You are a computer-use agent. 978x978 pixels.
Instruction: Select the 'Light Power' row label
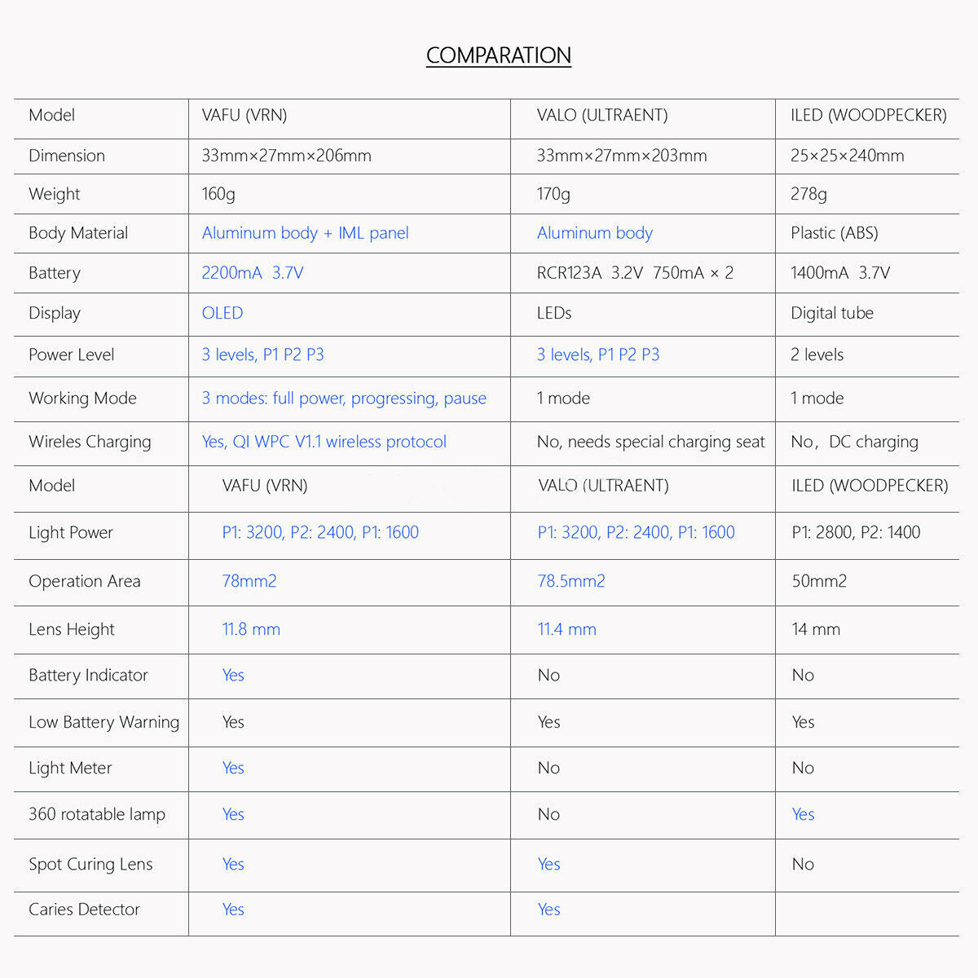71,533
